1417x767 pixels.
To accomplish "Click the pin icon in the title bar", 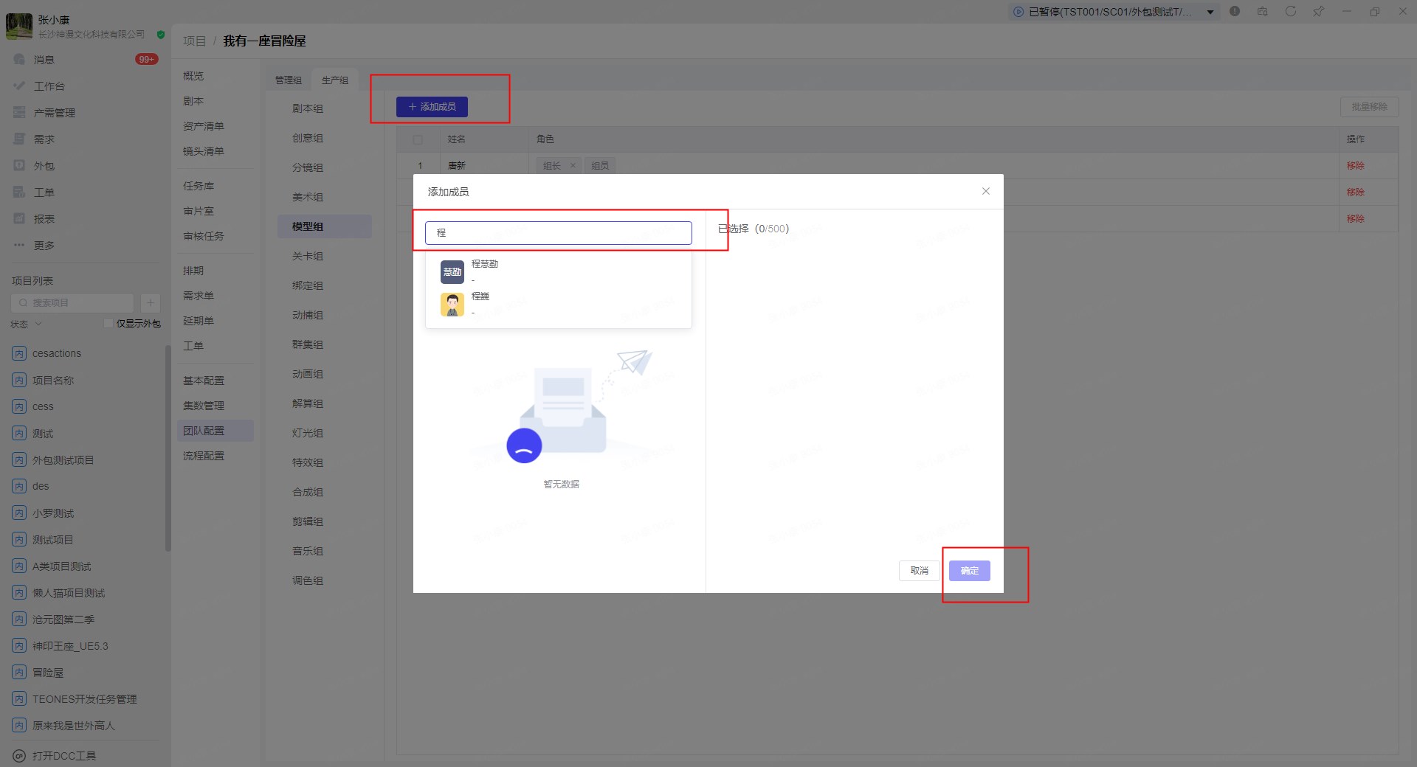I will 1318,11.
